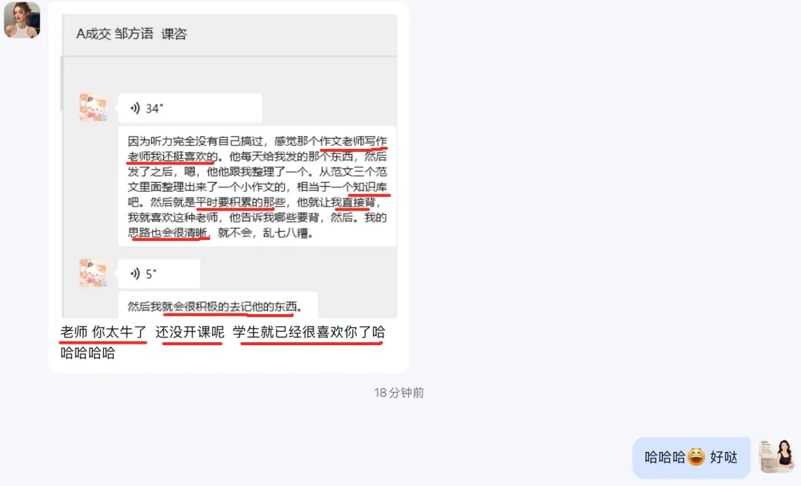Play the 5-second voice message
Image resolution: width=801 pixels, height=486 pixels.
pyautogui.click(x=159, y=274)
